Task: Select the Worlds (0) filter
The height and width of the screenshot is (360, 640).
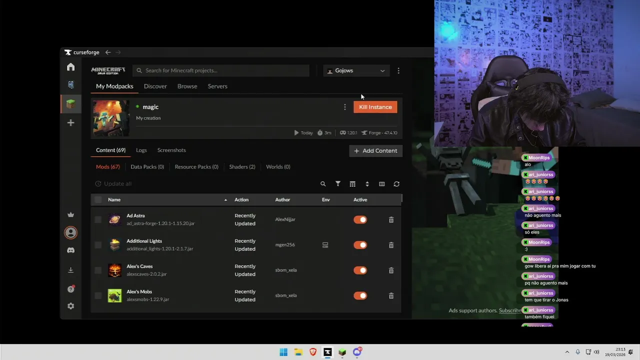Action: pos(278,166)
